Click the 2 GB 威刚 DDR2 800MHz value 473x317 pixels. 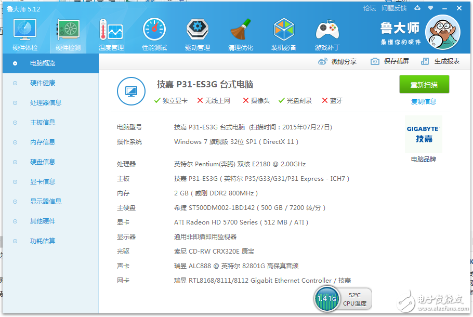pyautogui.click(x=216, y=193)
